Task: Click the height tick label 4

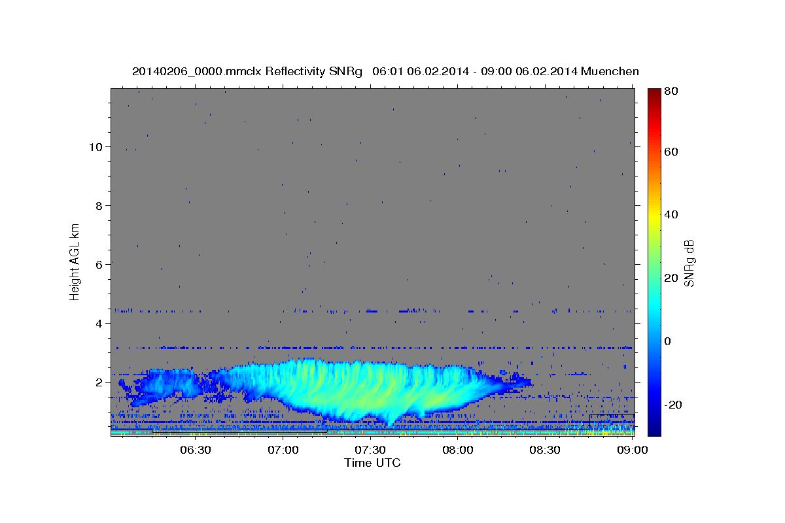Action: tap(97, 324)
